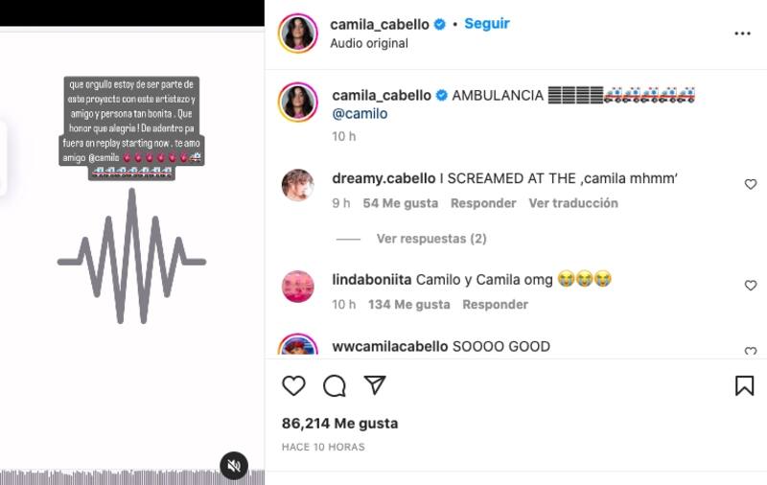The width and height of the screenshot is (767, 485).
Task: Like lindaboniita's comment with its heart
Action: click(751, 286)
